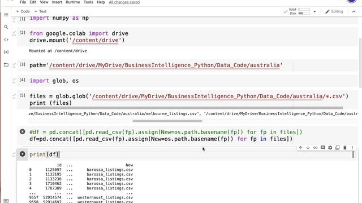This screenshot has height=203, width=362.
Task: Click the page vertical scrollbar
Action: [360, 63]
